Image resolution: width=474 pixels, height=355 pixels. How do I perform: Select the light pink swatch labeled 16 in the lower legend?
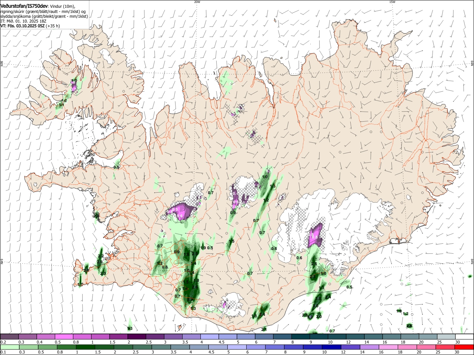tap(388, 347)
